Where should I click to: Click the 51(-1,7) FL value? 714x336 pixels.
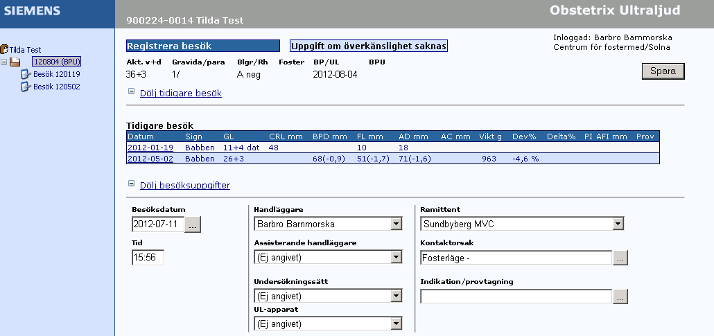click(x=373, y=159)
